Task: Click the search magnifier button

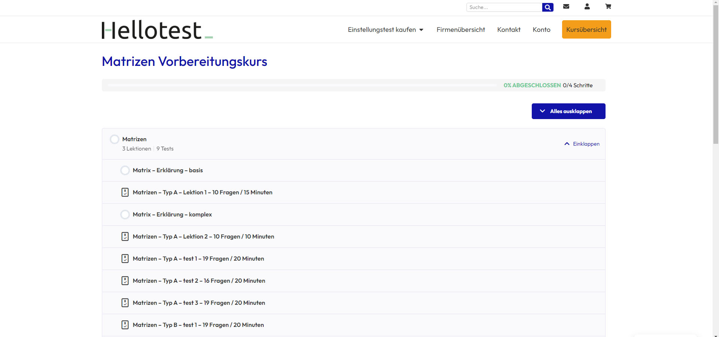Action: 547,7
